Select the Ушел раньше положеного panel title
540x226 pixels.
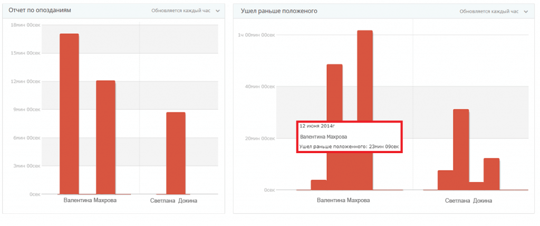click(278, 11)
